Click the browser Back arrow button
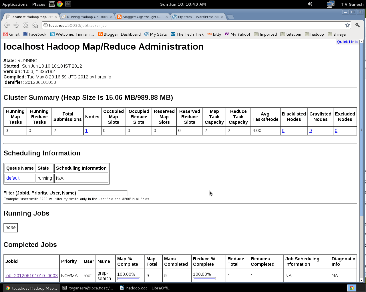The height and width of the screenshot is (292, 366). tap(7, 25)
